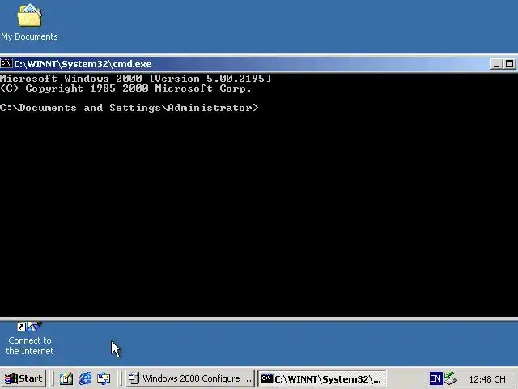
Task: Click the network connection tray icon
Action: pos(450,378)
